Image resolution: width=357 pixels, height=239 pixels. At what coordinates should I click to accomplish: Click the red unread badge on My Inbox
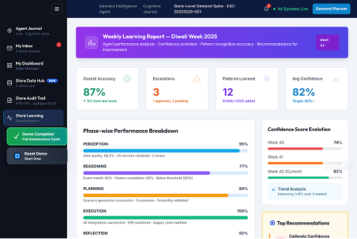59,44
